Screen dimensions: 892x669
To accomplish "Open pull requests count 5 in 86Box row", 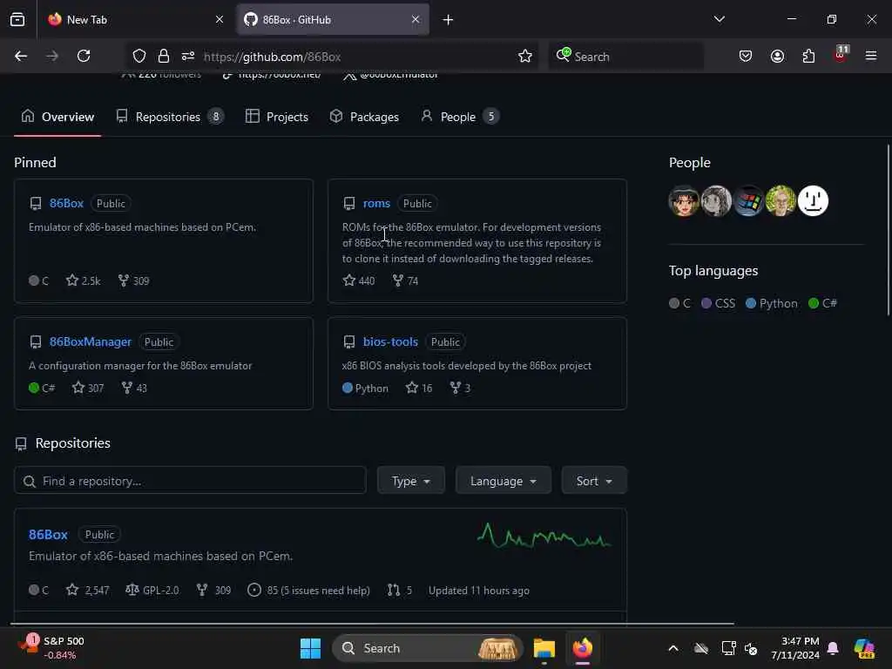I will click(x=400, y=591).
